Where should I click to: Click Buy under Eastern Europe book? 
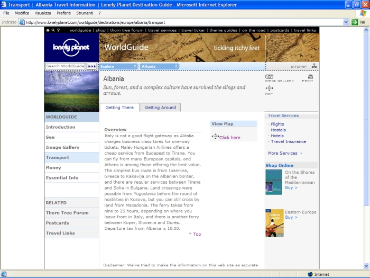point(291,217)
